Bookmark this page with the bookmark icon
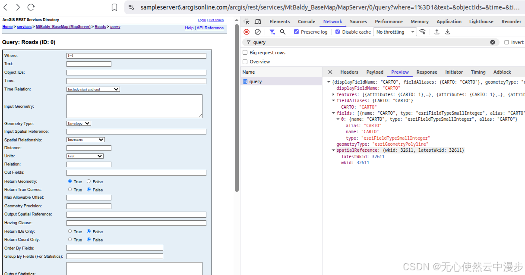Viewport: 525px width, 275px height. [114, 7]
